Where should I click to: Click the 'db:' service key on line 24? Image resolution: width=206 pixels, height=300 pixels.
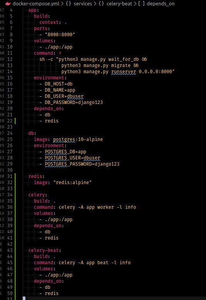click(32, 133)
